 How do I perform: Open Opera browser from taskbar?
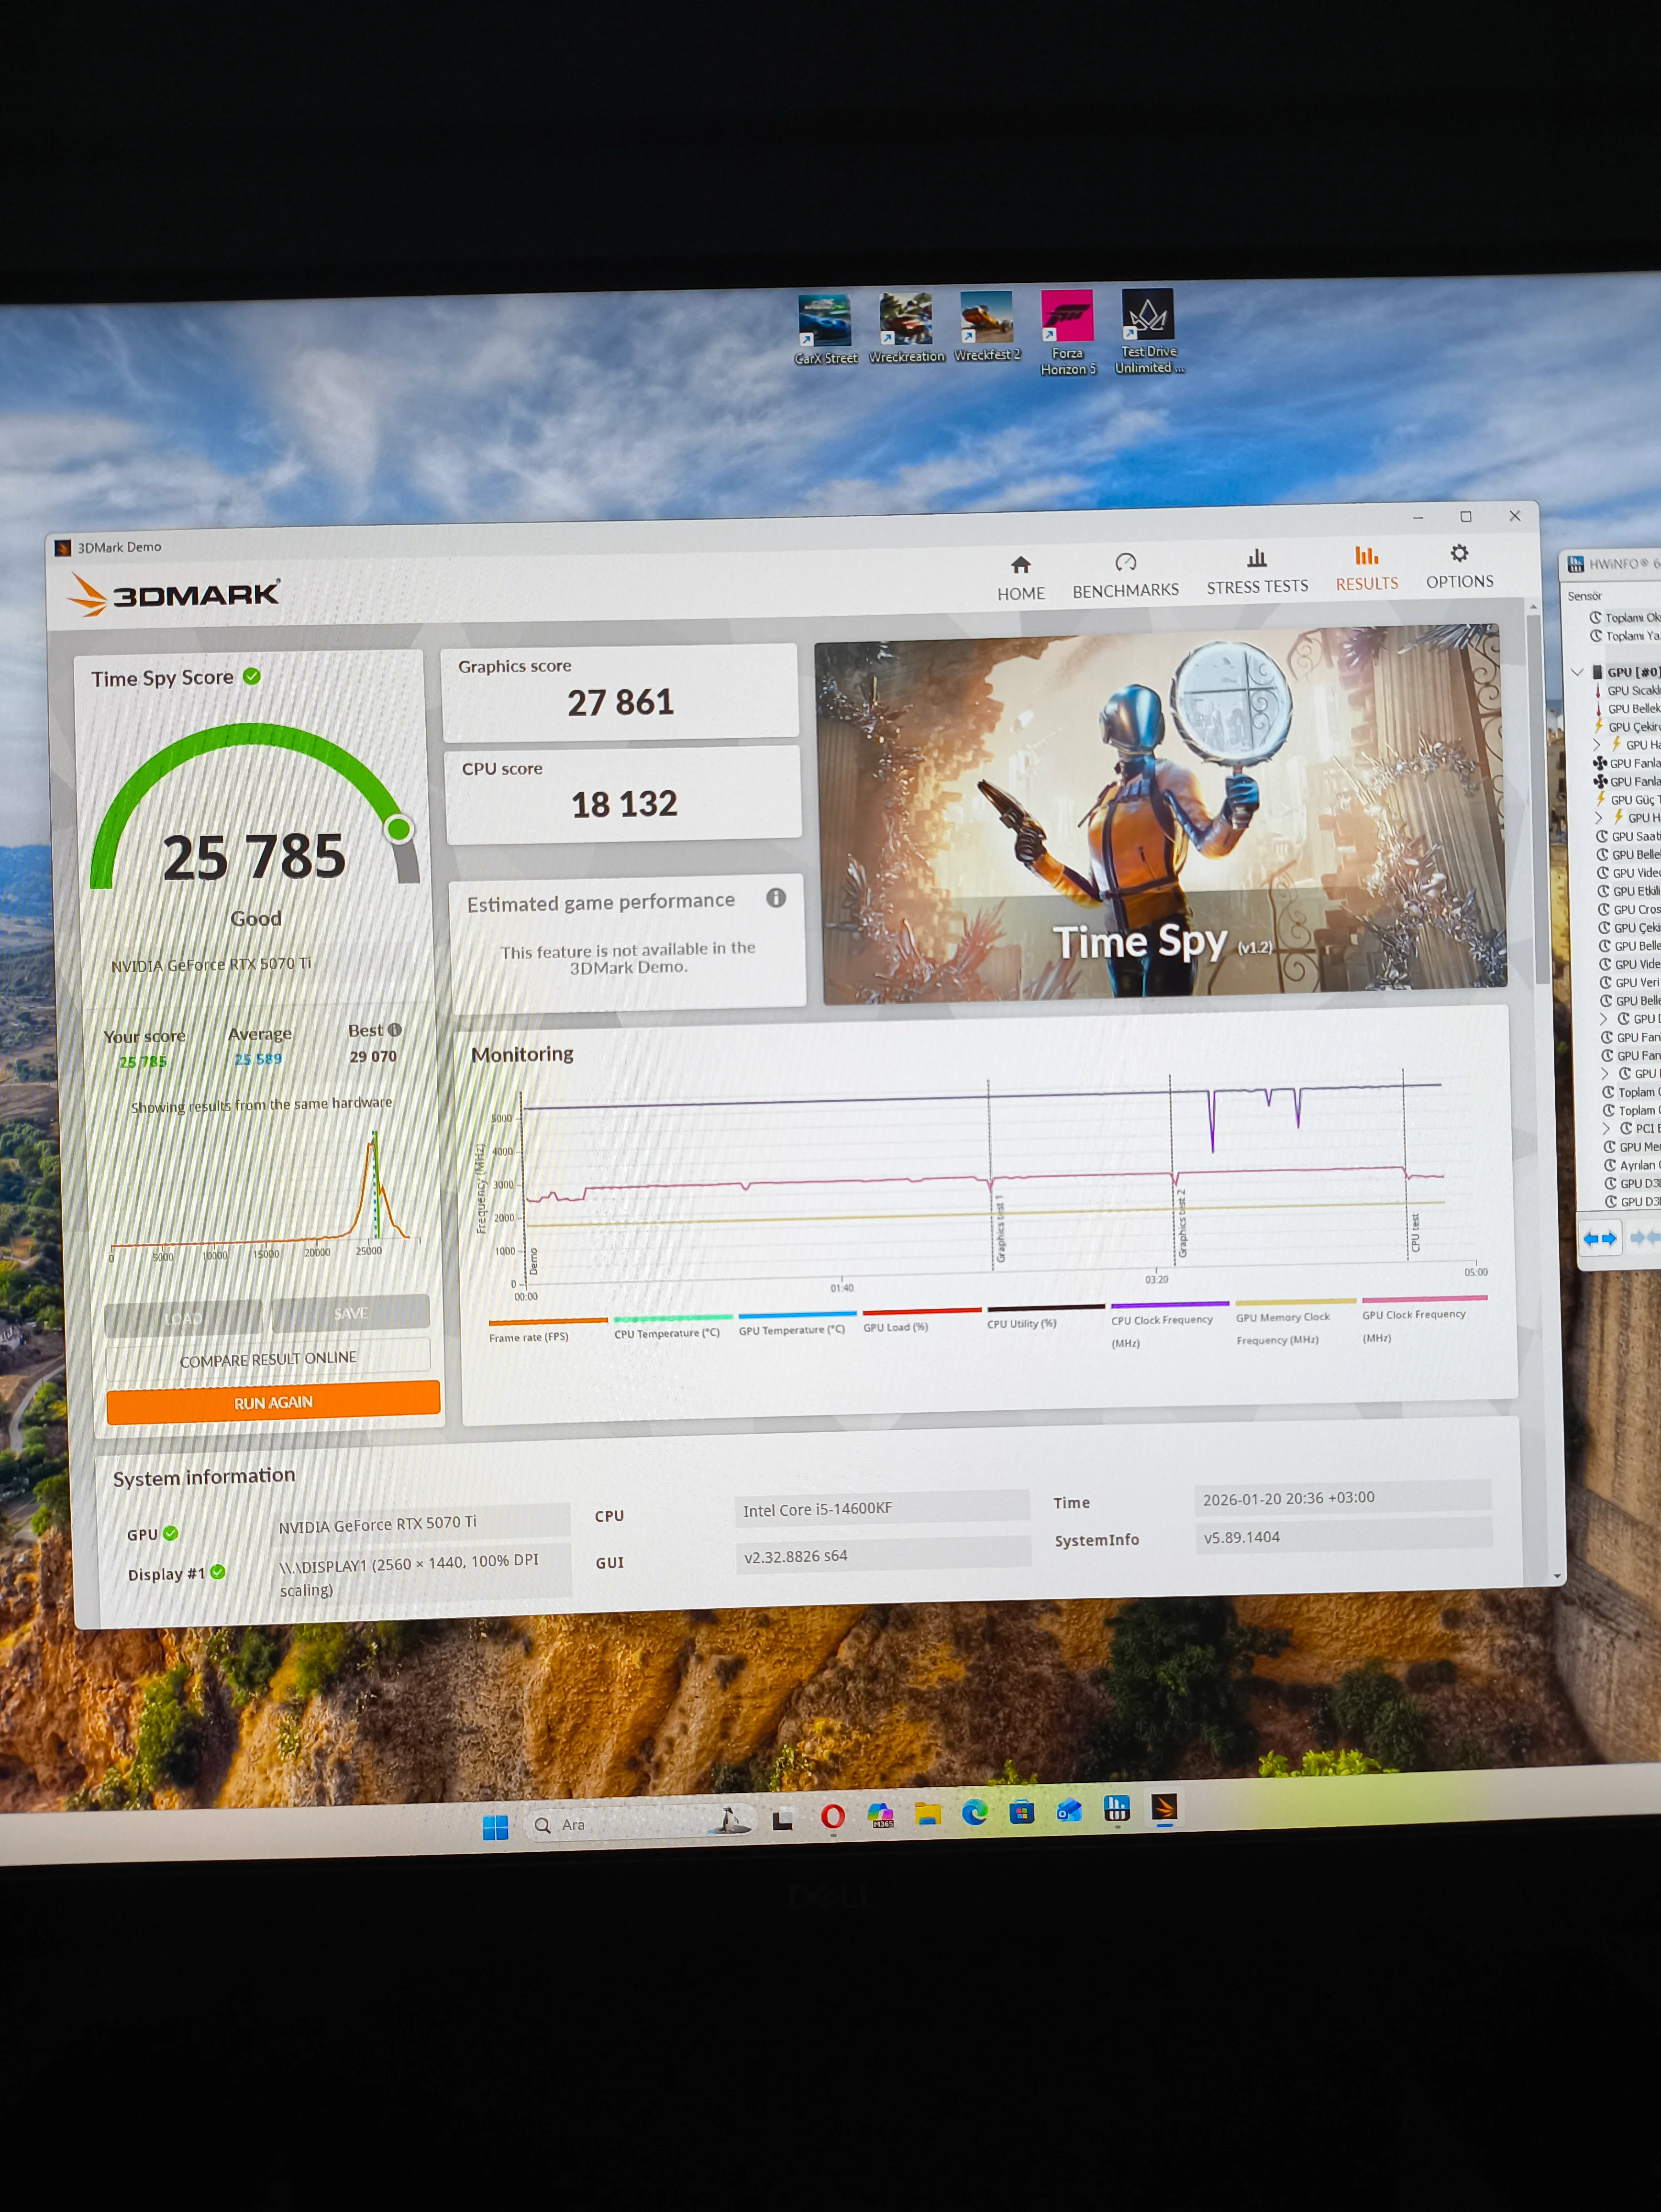pos(832,1816)
